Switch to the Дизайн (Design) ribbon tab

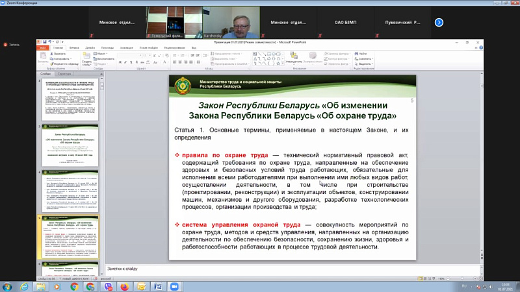click(x=90, y=47)
